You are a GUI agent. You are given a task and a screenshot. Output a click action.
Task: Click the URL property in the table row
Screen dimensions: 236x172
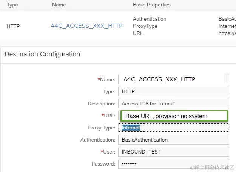pos(138,33)
